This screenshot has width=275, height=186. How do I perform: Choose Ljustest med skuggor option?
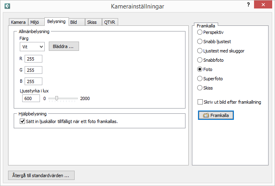coord(200,51)
